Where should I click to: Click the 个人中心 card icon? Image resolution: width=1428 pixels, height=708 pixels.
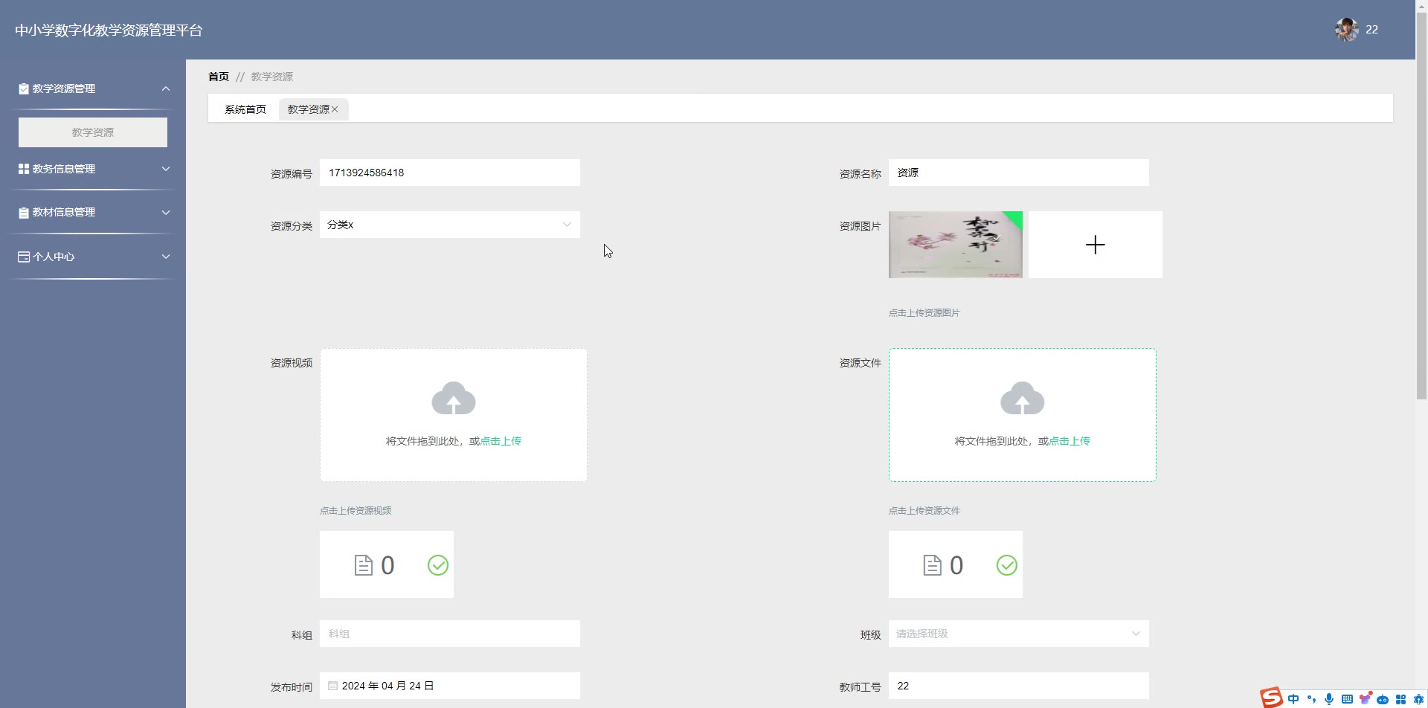click(x=24, y=257)
